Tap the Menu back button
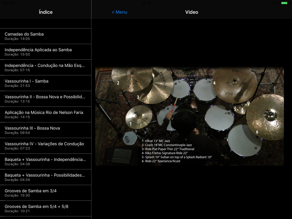The image size is (292, 219). coord(119,12)
